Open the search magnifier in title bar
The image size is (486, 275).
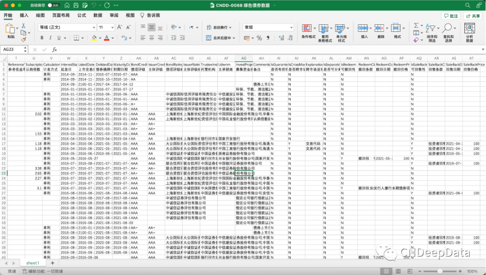(468, 5)
